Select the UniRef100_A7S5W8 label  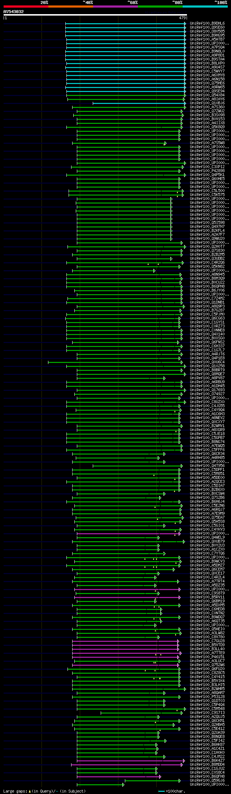click(x=207, y=143)
